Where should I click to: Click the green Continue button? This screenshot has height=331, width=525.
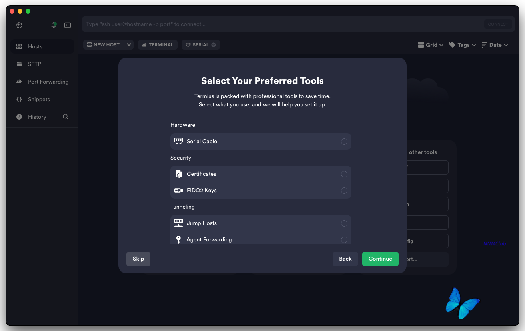tap(380, 259)
